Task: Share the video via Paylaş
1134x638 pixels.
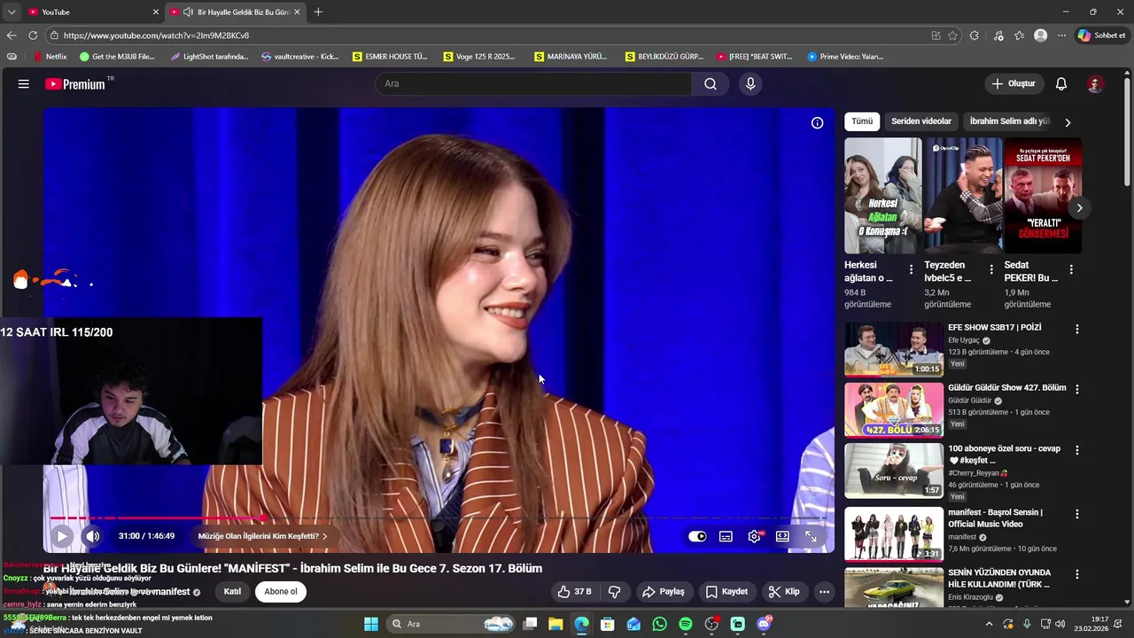Action: [x=664, y=592]
